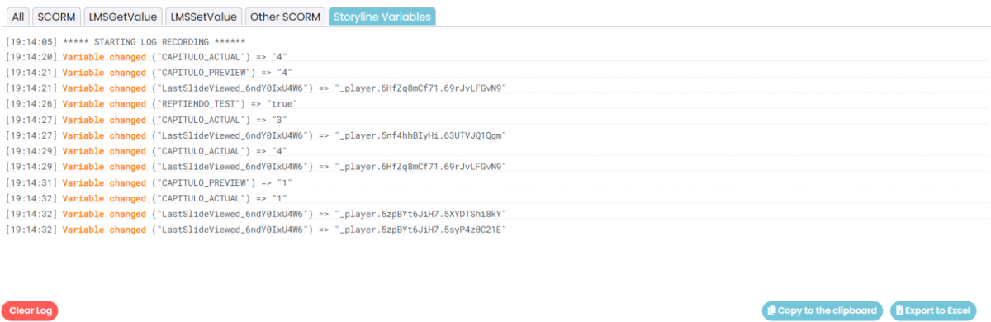Select the LMSGetValue tab
The width and height of the screenshot is (991, 322).
pyautogui.click(x=122, y=17)
